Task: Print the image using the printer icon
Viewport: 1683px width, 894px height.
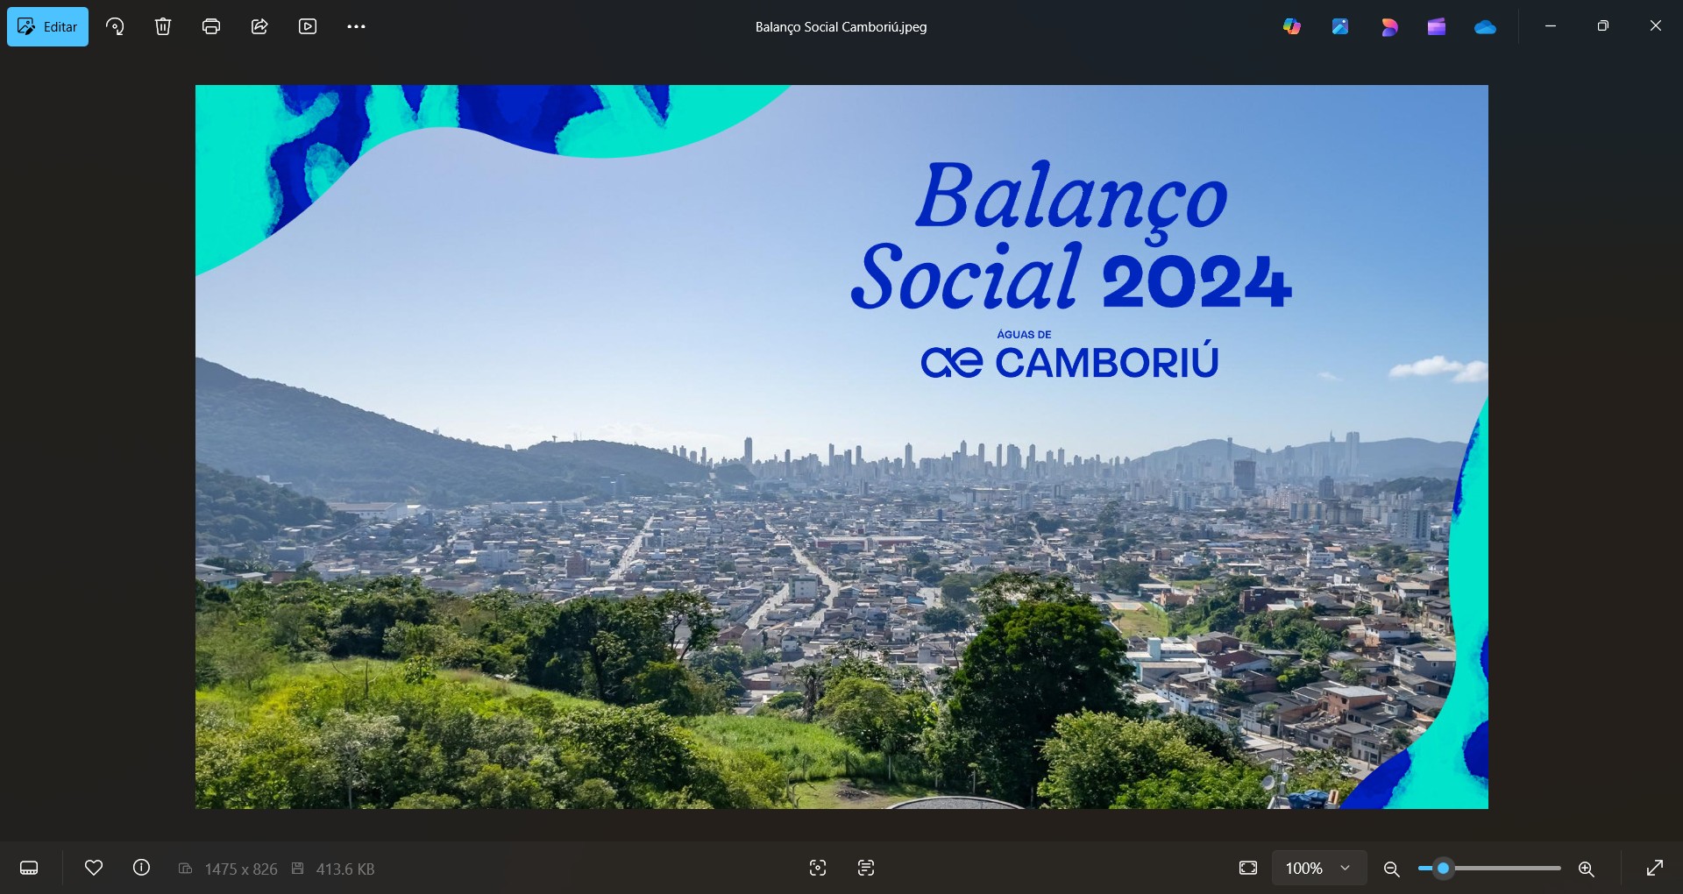Action: pyautogui.click(x=211, y=26)
